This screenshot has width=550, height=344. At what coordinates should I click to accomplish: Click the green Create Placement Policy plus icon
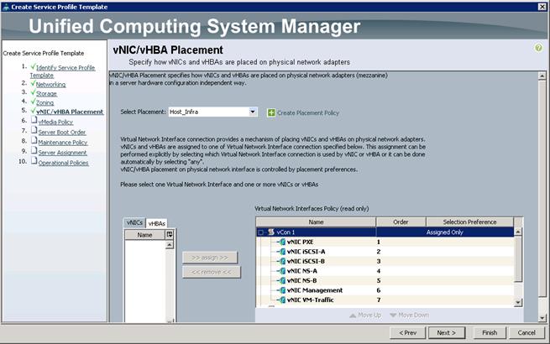click(x=271, y=112)
